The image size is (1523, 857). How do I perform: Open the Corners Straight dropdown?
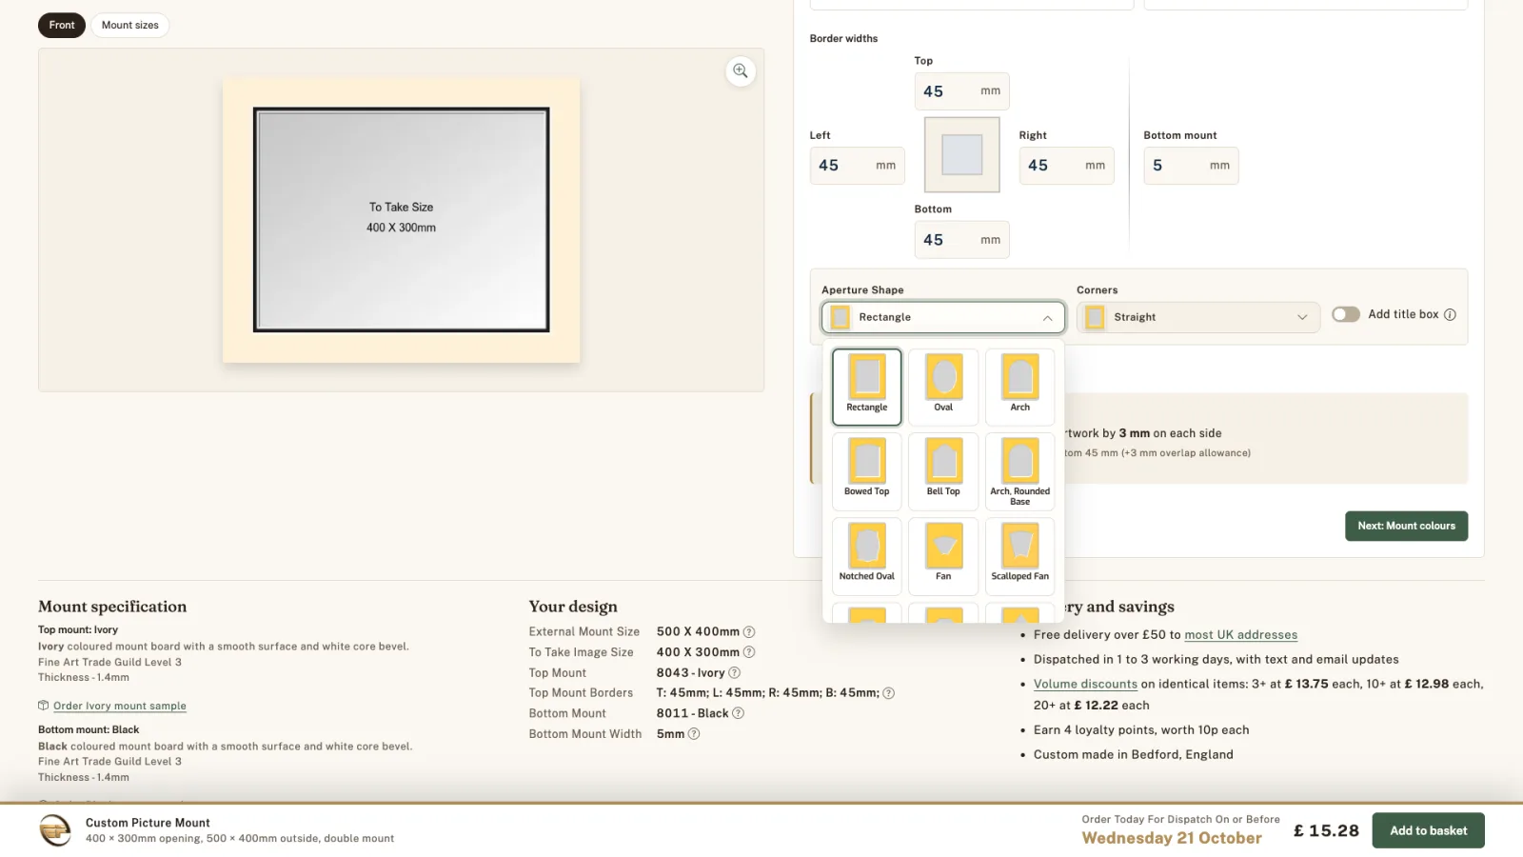pyautogui.click(x=1198, y=317)
